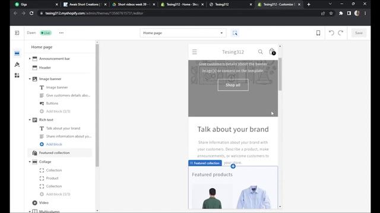
Task: Open App embeds icon in sidebar
Action: point(17,75)
